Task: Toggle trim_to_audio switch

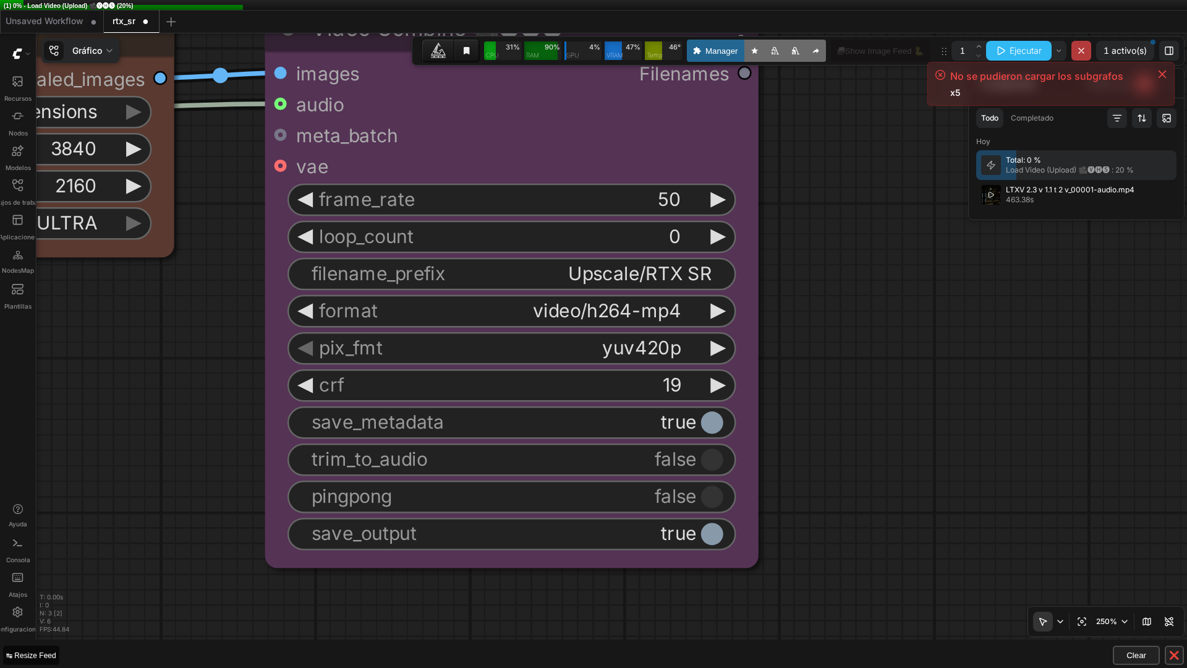Action: coord(712,460)
